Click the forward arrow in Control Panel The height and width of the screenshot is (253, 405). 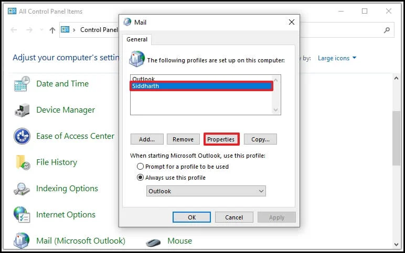tap(29, 30)
